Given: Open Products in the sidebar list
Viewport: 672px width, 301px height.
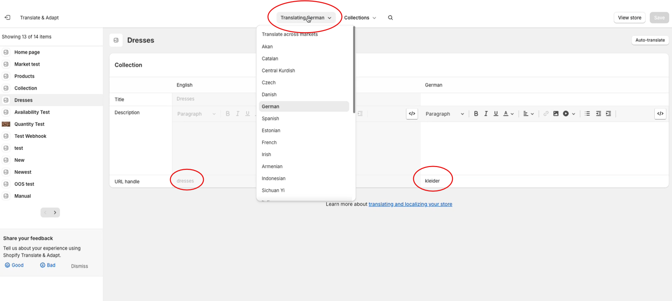Looking at the screenshot, I should click(x=52, y=76).
